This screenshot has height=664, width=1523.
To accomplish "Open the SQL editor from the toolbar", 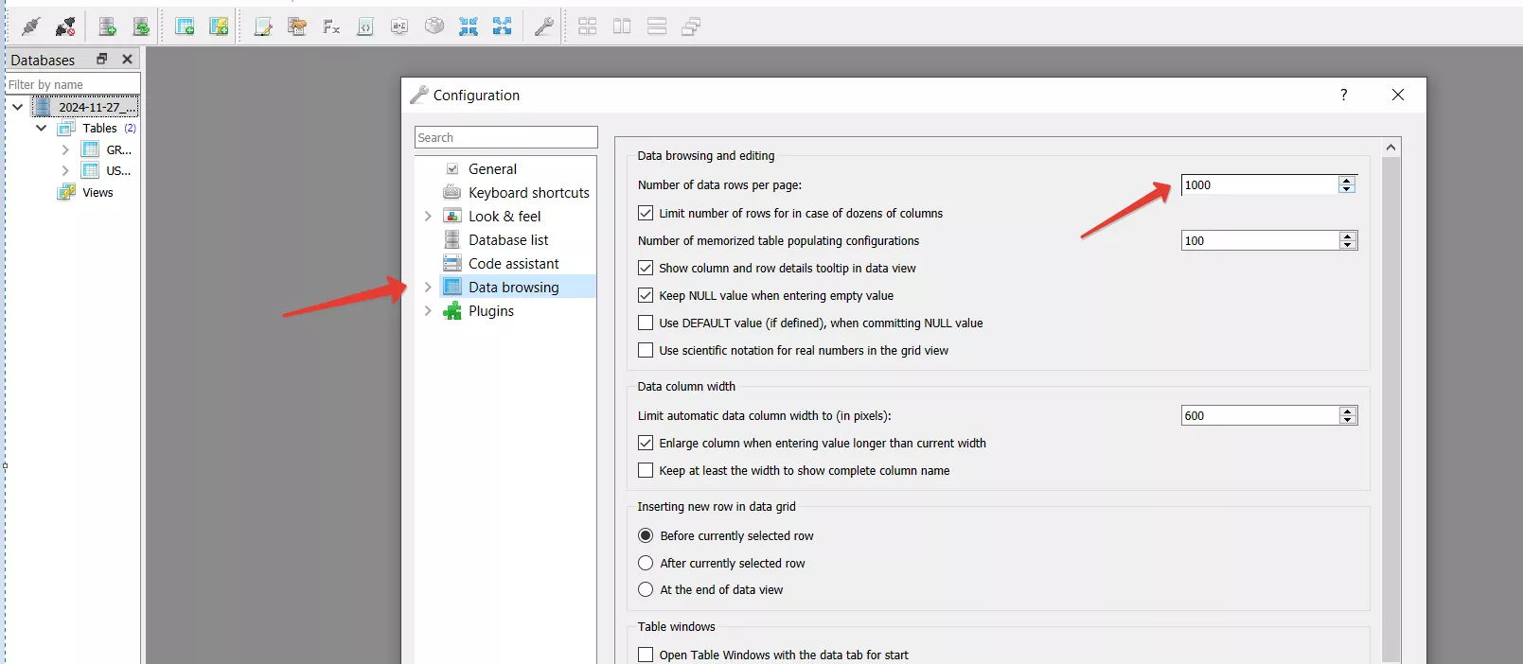I will point(263,26).
